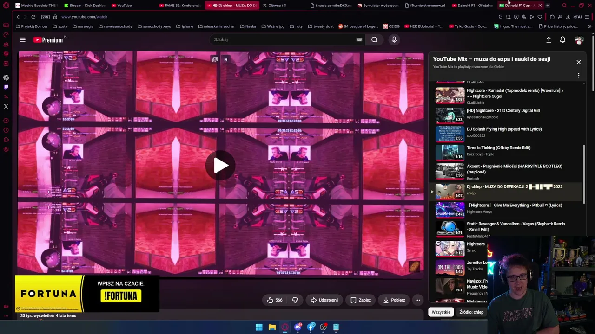The width and height of the screenshot is (595, 334).
Task: Open the YouTube upload/create button
Action: coord(549,40)
